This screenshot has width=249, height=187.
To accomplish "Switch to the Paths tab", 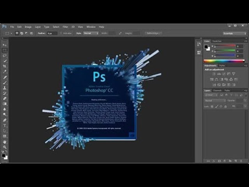I will coord(227,90).
